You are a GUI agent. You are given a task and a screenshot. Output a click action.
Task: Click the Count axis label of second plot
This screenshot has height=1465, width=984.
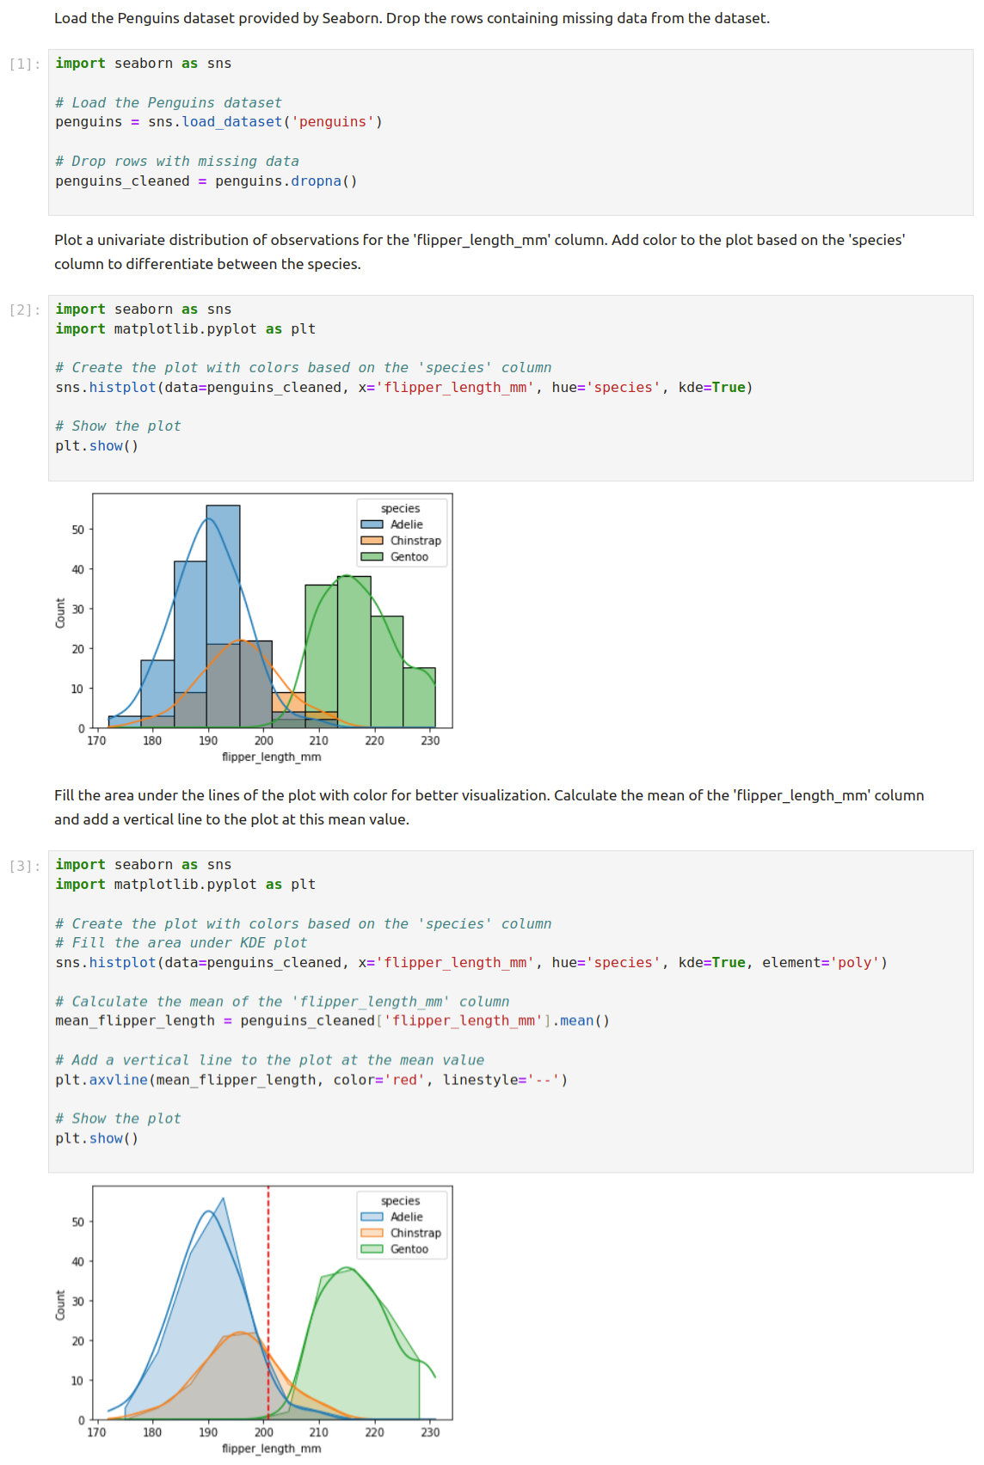60,1305
